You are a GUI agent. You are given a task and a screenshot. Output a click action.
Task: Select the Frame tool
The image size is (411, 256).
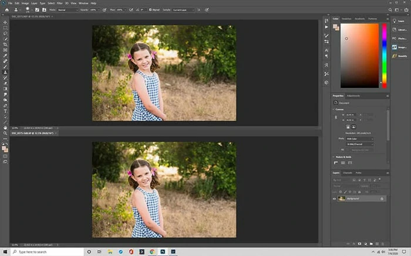click(x=5, y=50)
